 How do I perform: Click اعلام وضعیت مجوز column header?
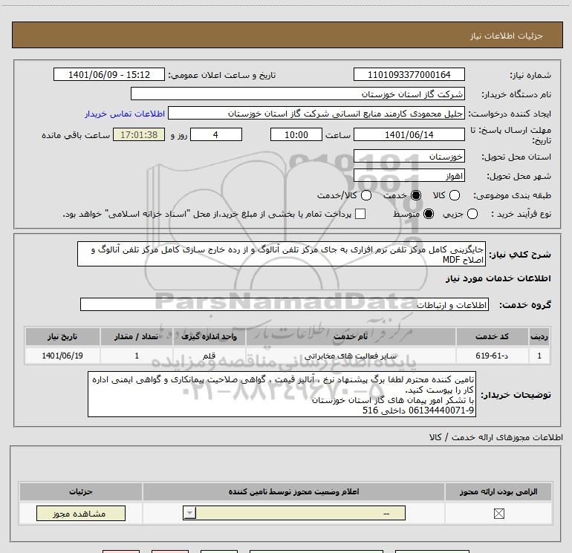[293, 491]
